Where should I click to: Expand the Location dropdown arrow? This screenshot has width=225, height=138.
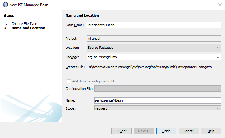[218, 48]
